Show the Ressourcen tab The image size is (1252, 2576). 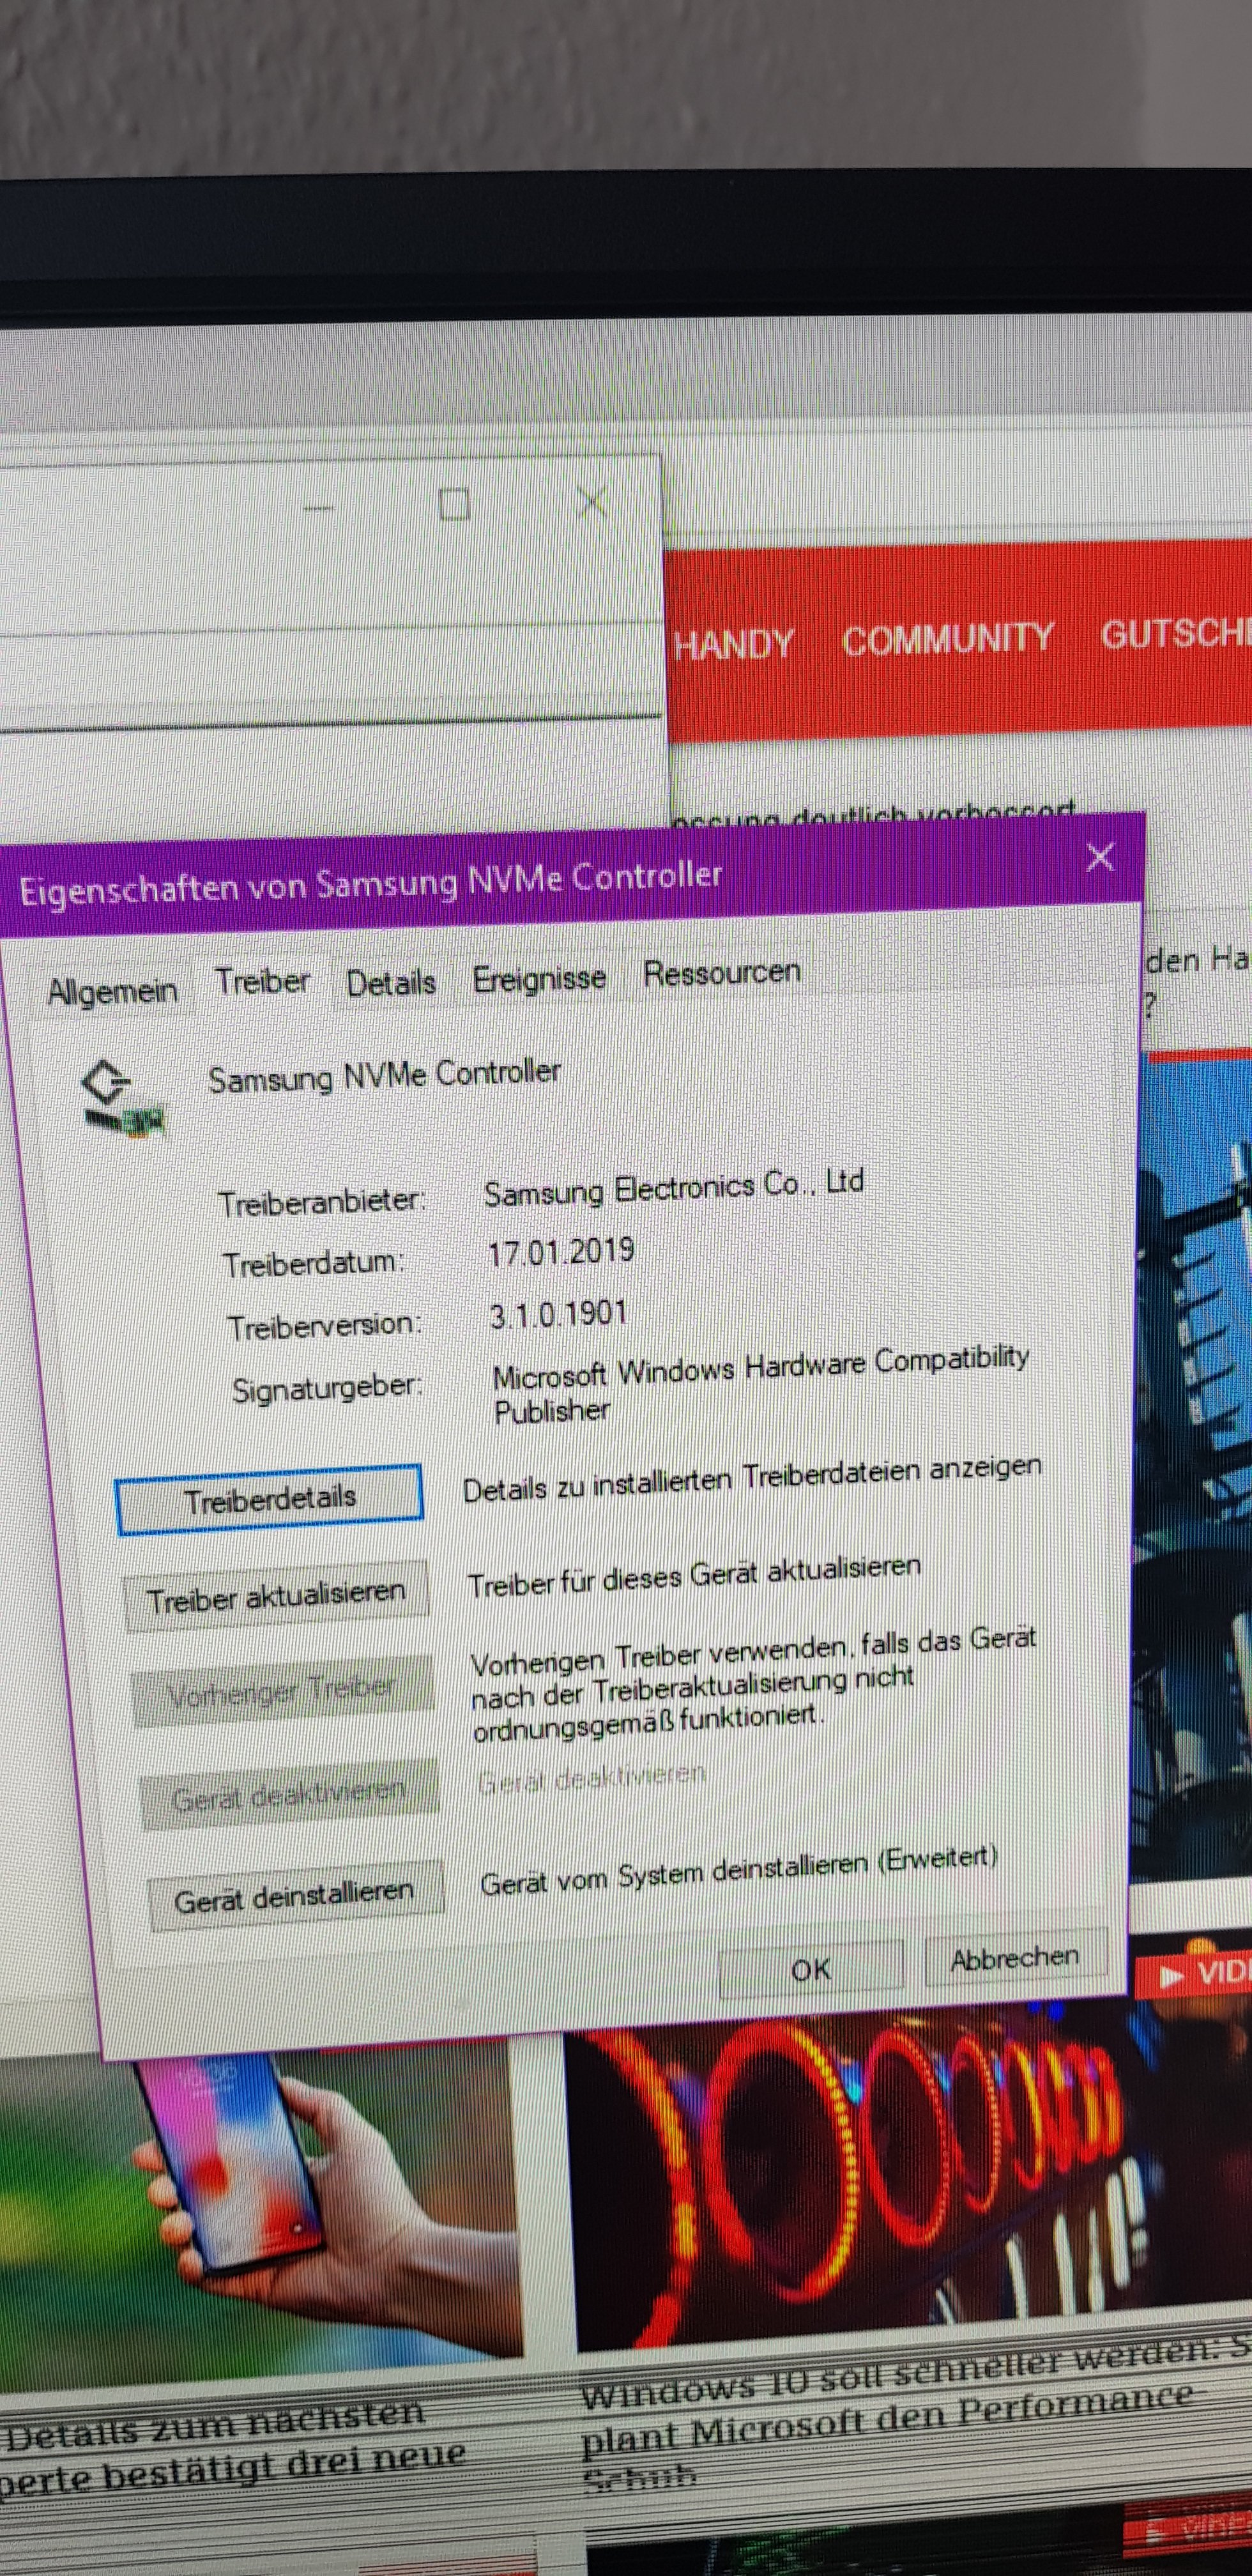click(721, 972)
